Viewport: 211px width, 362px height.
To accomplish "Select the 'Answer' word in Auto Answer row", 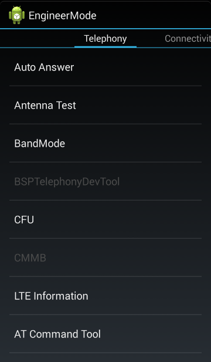I will tap(56, 67).
